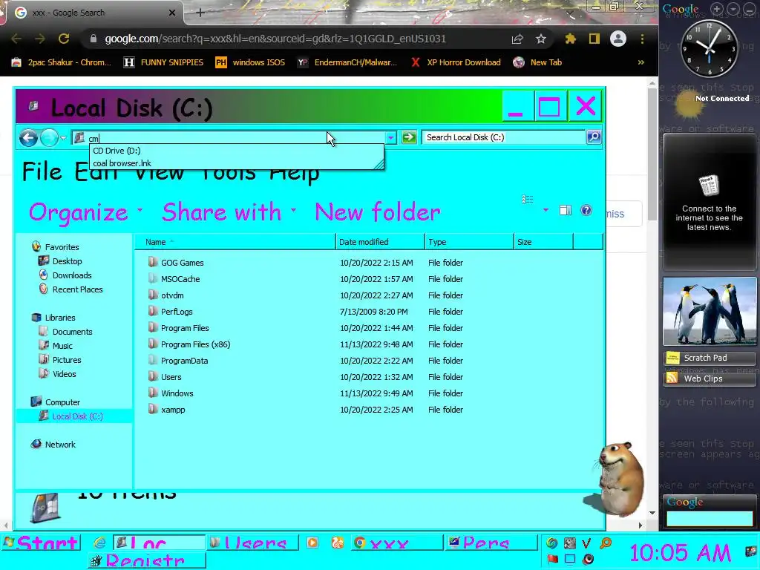The height and width of the screenshot is (570, 760).
Task: Select the CD Drive (D:) suggestion
Action: point(117,151)
